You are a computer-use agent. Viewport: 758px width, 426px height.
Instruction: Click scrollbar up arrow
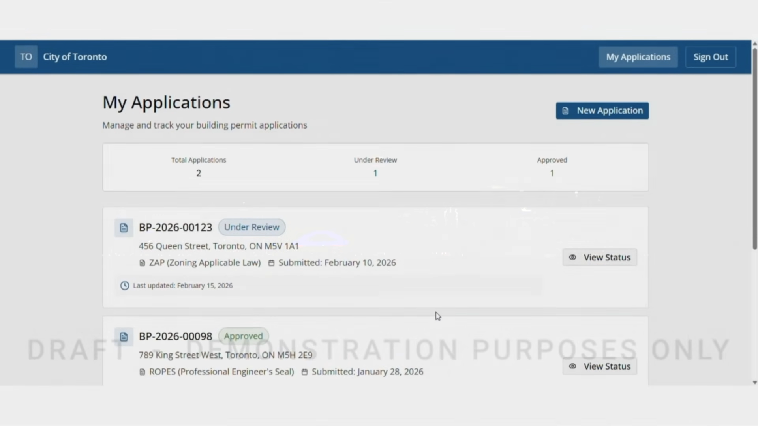tap(754, 43)
